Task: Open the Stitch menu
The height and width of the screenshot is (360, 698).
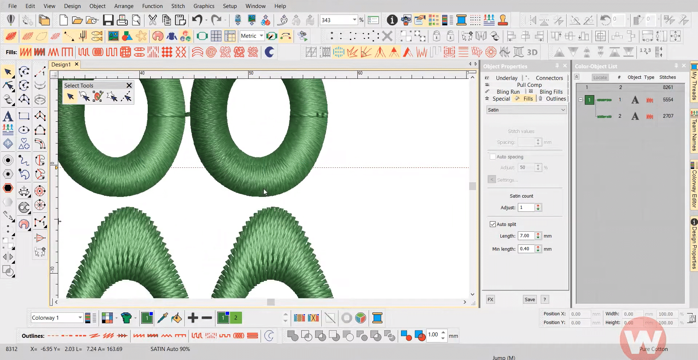Action: (178, 6)
